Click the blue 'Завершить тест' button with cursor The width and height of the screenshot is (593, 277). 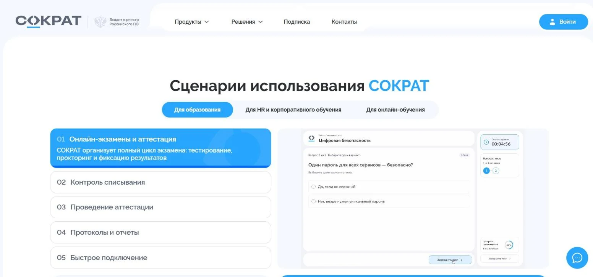click(450, 259)
